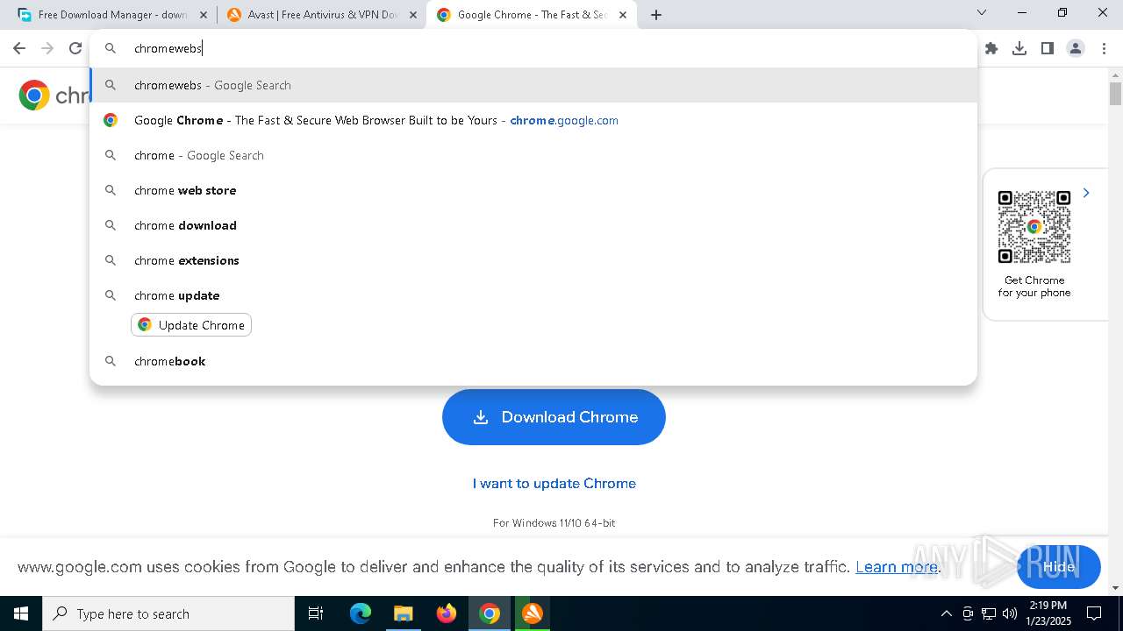Click the Chrome taskbar icon

[490, 613]
